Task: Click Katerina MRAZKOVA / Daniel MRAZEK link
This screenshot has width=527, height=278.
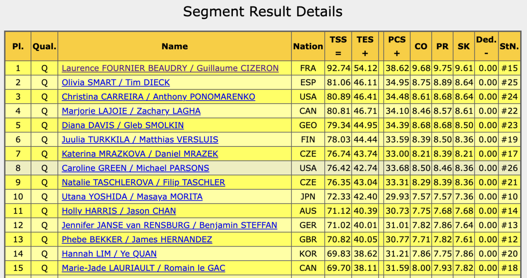Action: click(140, 154)
